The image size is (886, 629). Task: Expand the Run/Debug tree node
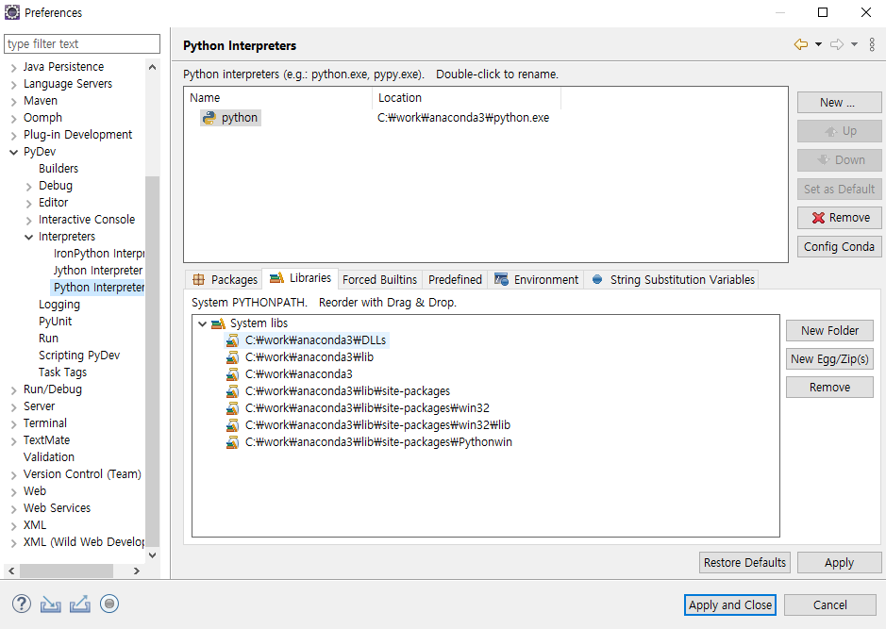coord(13,389)
